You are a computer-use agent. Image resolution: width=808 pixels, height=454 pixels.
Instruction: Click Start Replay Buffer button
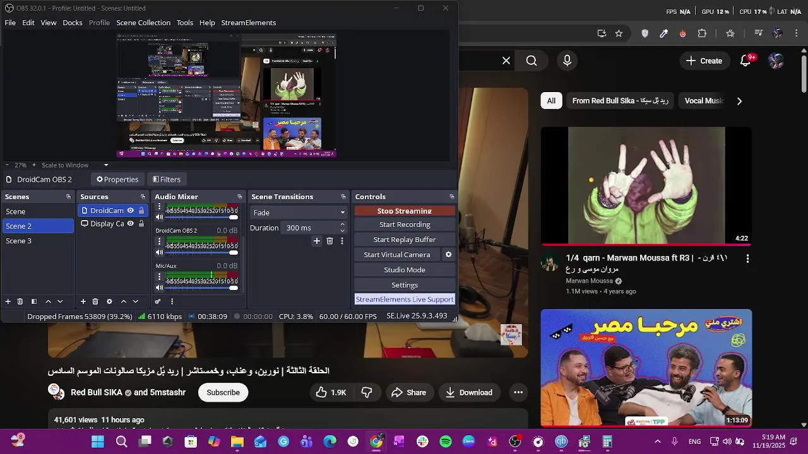405,240
